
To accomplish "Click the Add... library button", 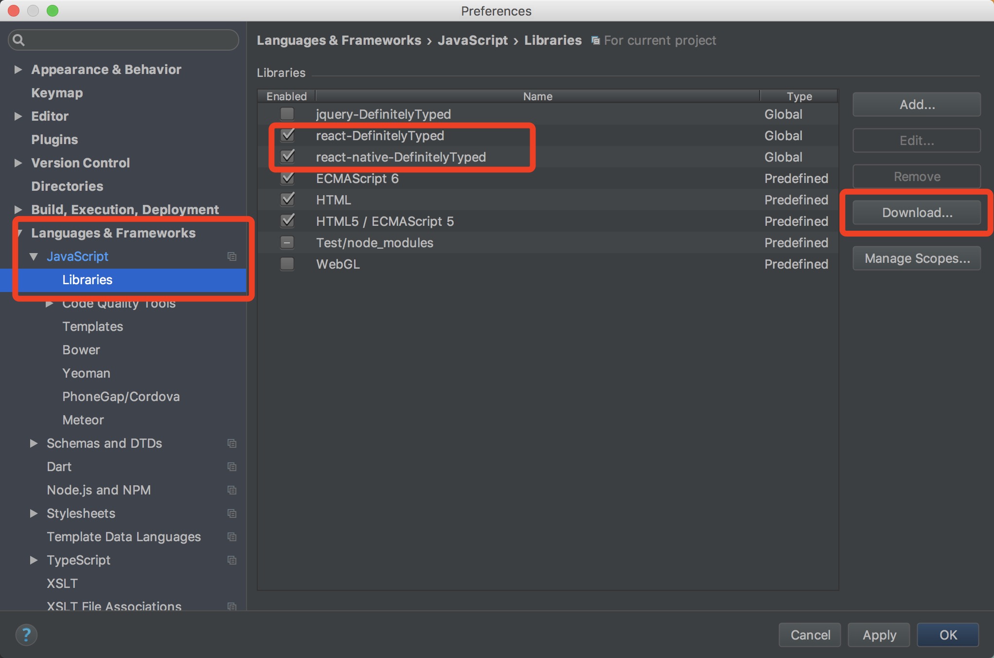I will point(917,105).
